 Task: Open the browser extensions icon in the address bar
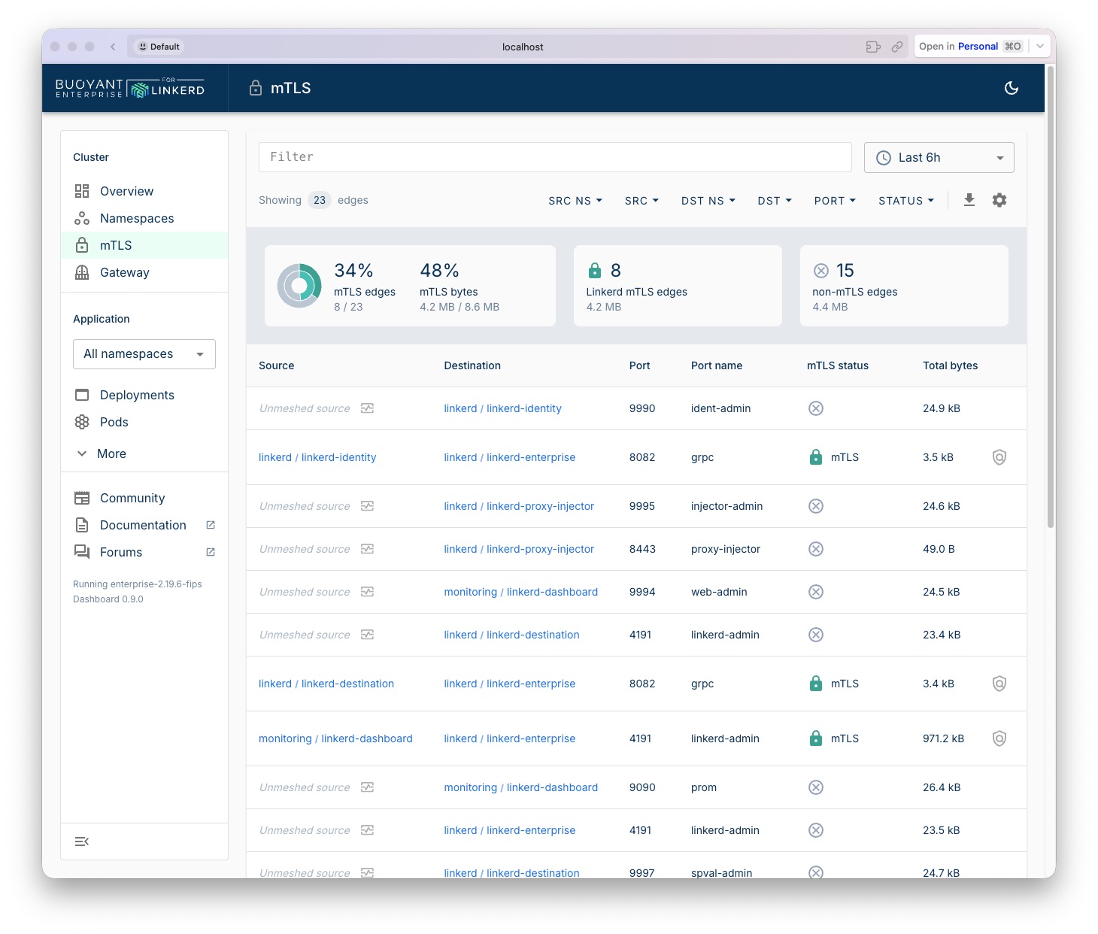click(872, 47)
